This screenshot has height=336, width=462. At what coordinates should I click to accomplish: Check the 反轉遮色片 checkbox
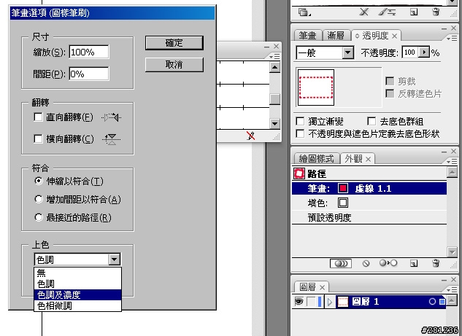click(390, 93)
